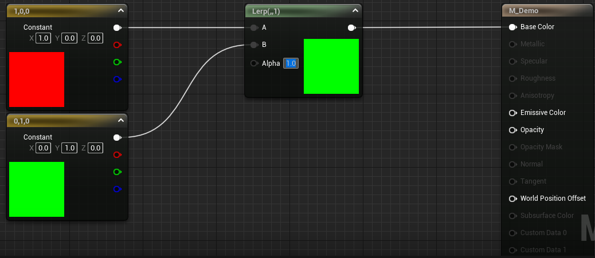Viewport: 595px width, 258px height.
Task: Click the red channel output pin on the 1,0,0 node
Action: click(117, 45)
